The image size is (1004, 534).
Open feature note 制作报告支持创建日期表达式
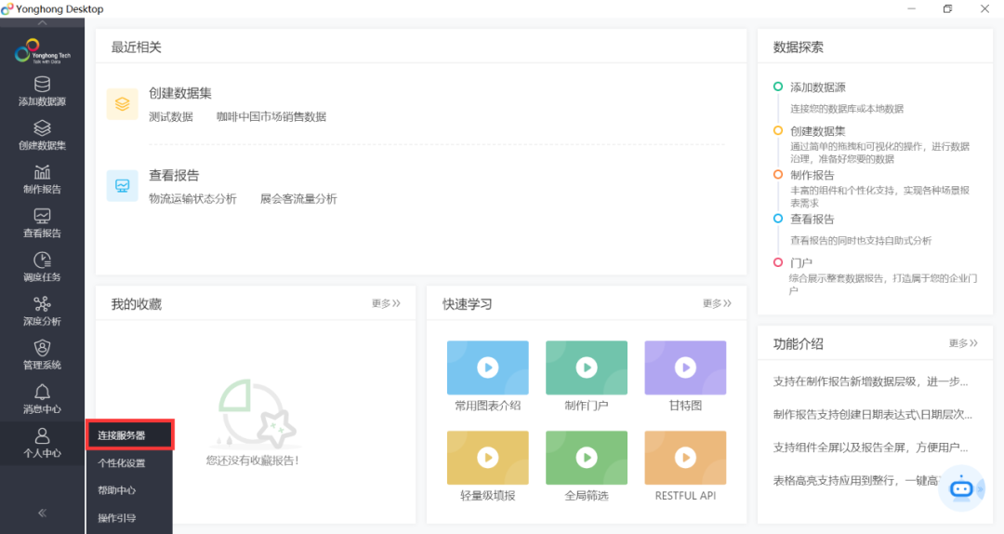pos(873,414)
